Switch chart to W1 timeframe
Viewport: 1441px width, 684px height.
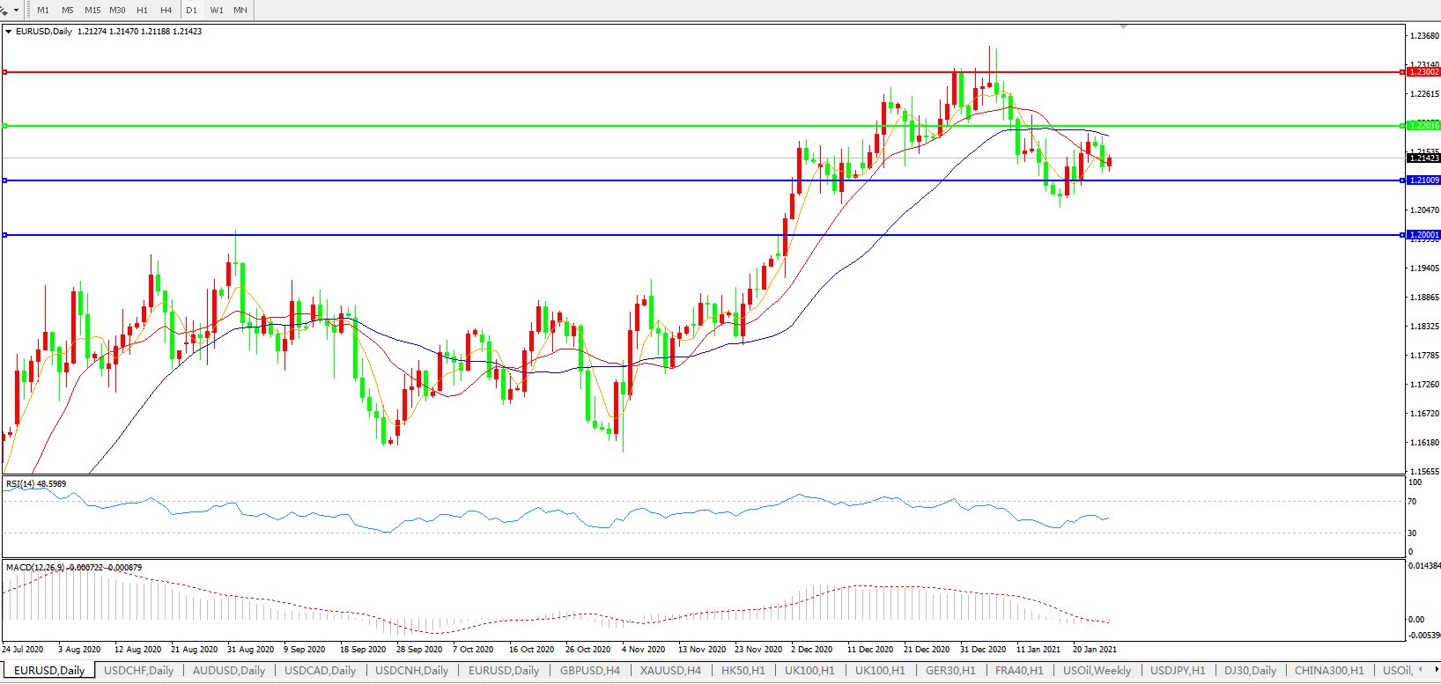coord(217,11)
